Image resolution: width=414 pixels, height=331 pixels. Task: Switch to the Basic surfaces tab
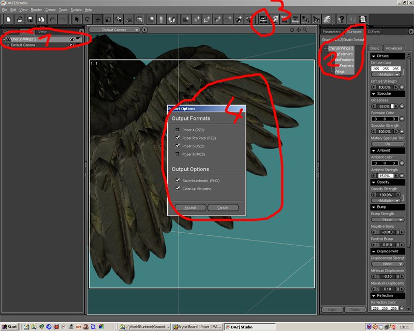[x=374, y=48]
